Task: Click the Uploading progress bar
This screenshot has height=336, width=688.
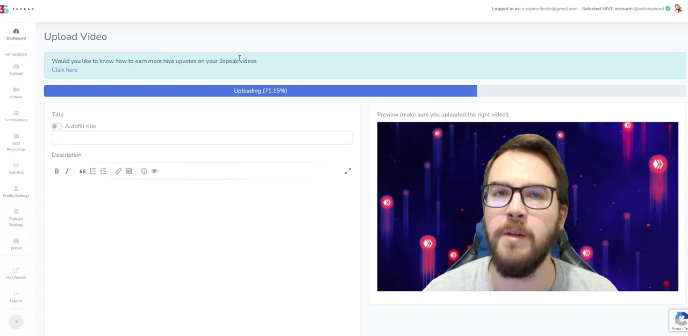Action: click(365, 91)
